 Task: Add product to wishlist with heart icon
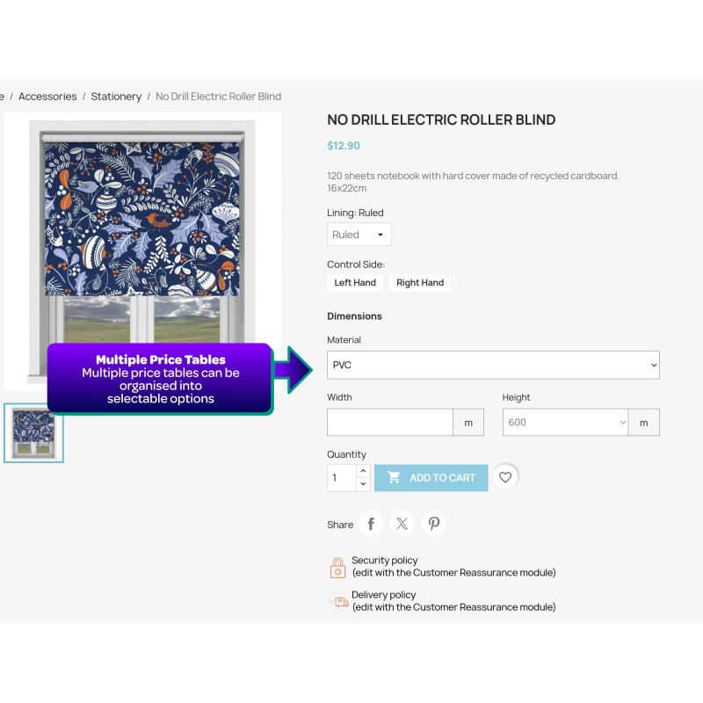click(x=505, y=477)
